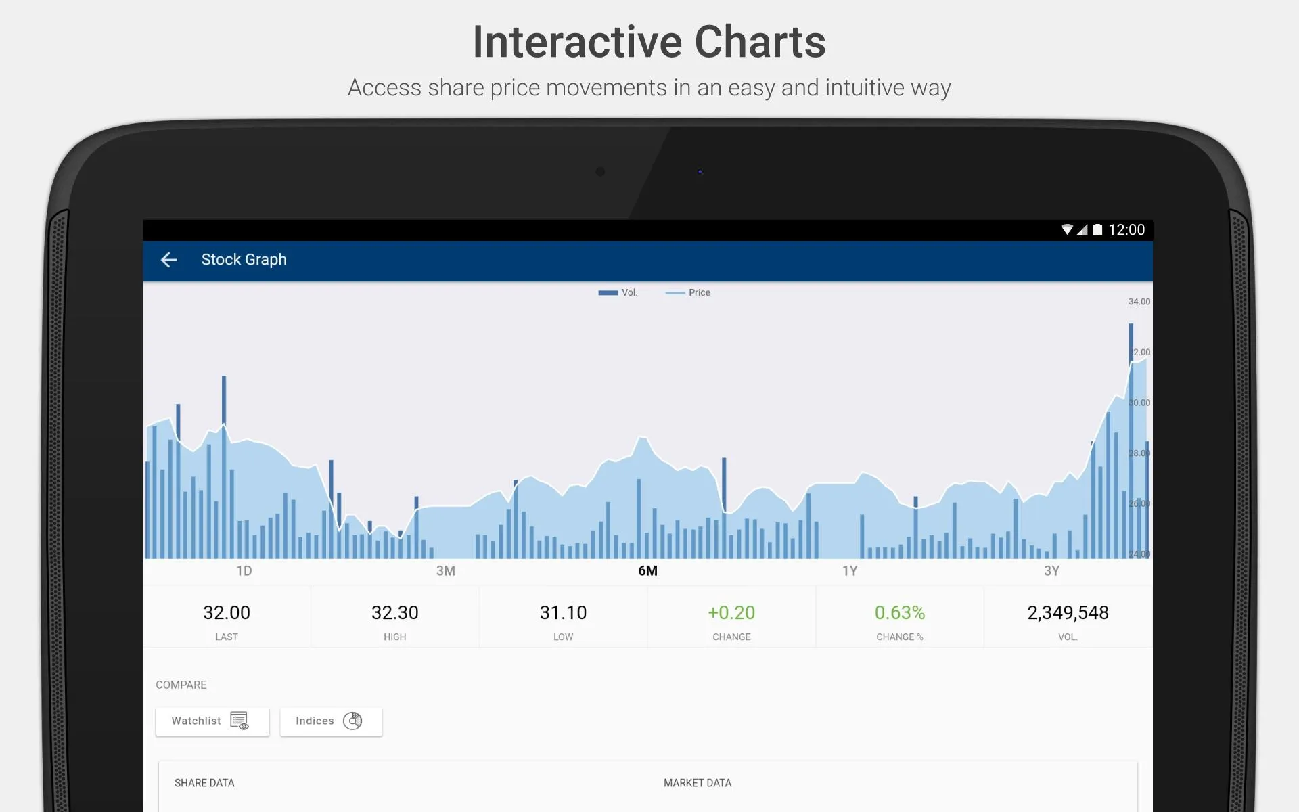
Task: Tap the 32.00 LAST value
Action: 227,613
